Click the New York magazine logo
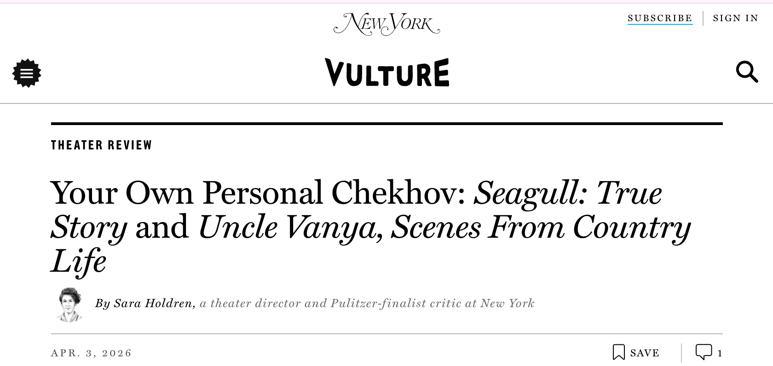This screenshot has height=366, width=773. 386,24
